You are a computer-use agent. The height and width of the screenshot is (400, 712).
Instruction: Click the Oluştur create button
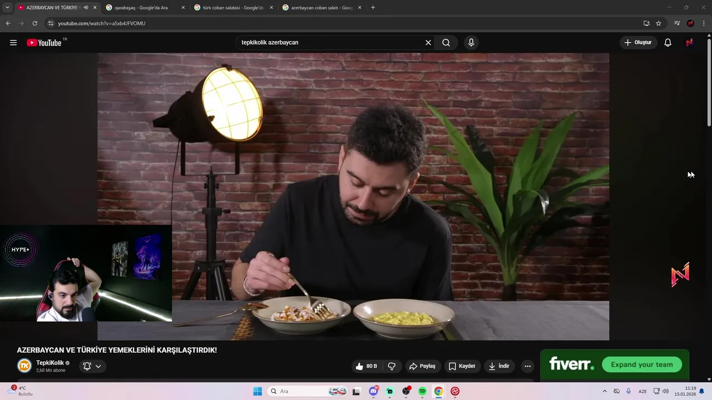(x=638, y=43)
